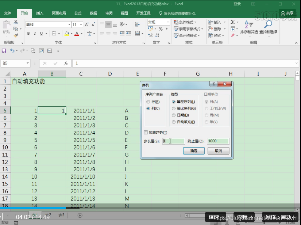Click the Format Painter brush icon
Viewport: 301px width, 225px height.
click(x=16, y=35)
